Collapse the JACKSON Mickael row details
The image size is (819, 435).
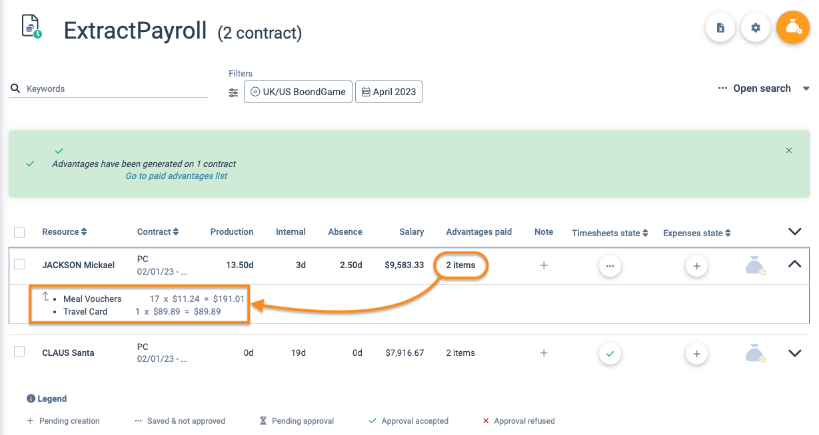794,264
